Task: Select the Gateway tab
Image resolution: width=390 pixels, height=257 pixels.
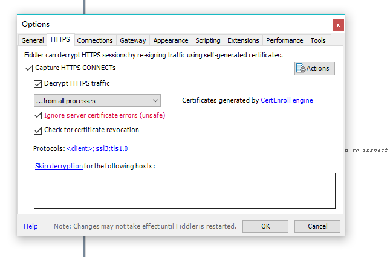Action: 133,40
